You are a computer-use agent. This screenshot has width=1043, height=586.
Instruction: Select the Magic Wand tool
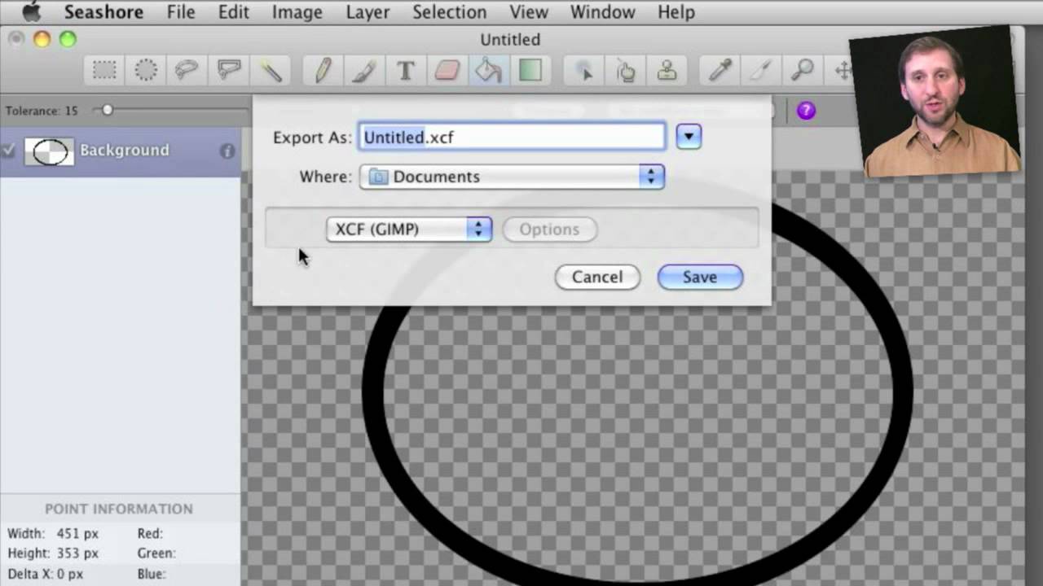[271, 71]
